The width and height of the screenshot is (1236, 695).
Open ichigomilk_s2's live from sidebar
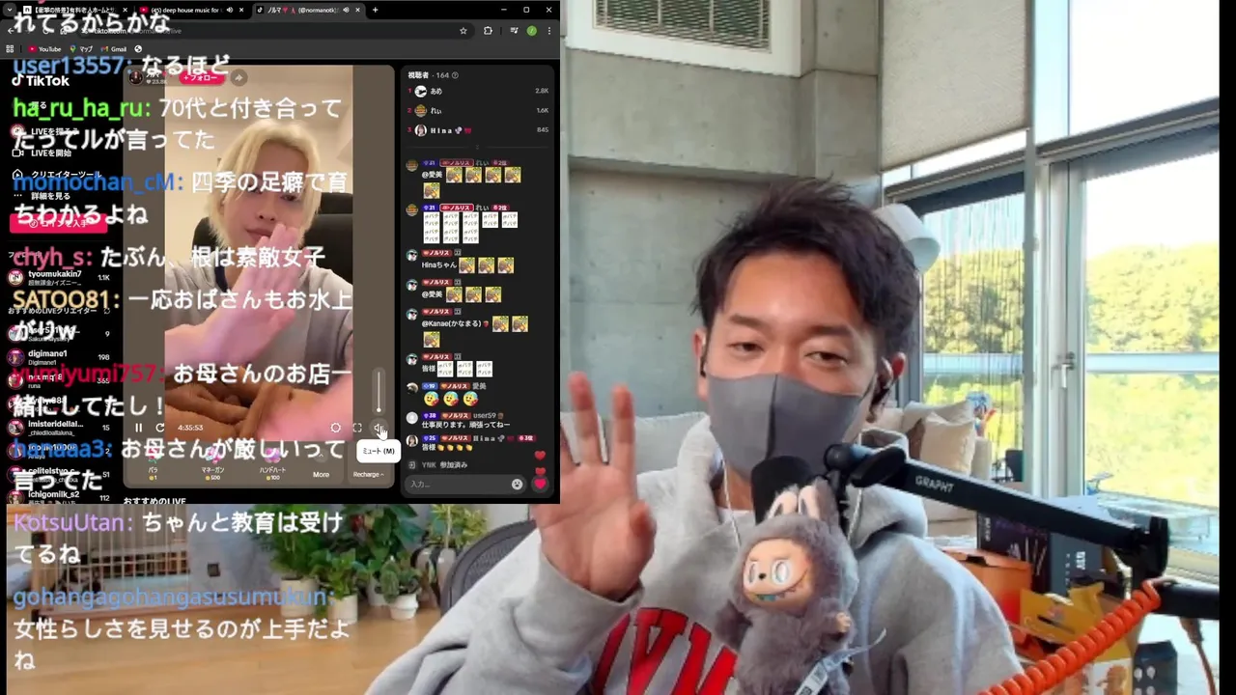click(60, 496)
